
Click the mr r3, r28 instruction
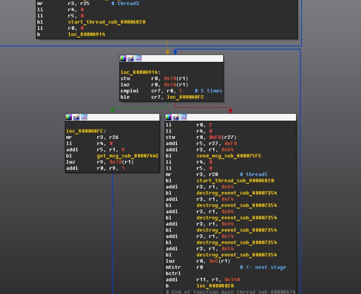click(x=192, y=174)
